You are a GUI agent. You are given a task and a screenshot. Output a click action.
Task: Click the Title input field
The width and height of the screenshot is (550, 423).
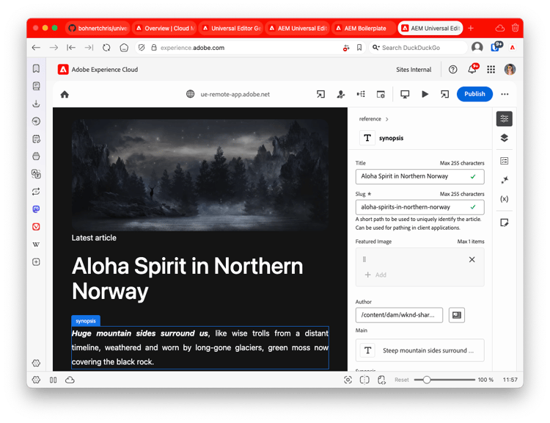(x=420, y=176)
